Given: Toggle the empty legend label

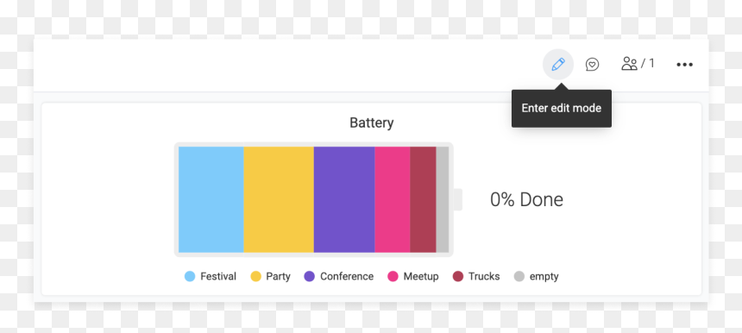Looking at the screenshot, I should pyautogui.click(x=544, y=277).
